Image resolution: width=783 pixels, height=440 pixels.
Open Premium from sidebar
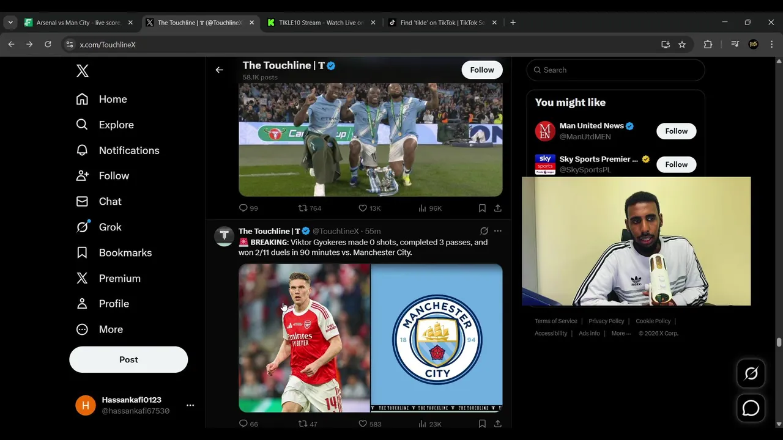coord(108,278)
